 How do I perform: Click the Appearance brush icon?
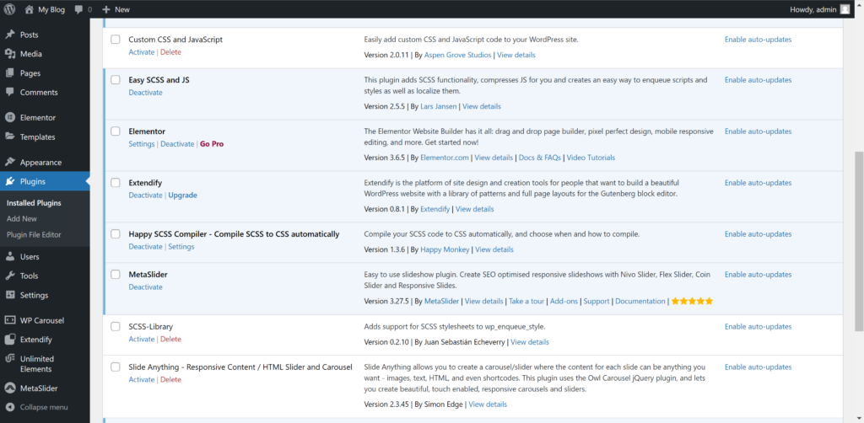[x=9, y=163]
